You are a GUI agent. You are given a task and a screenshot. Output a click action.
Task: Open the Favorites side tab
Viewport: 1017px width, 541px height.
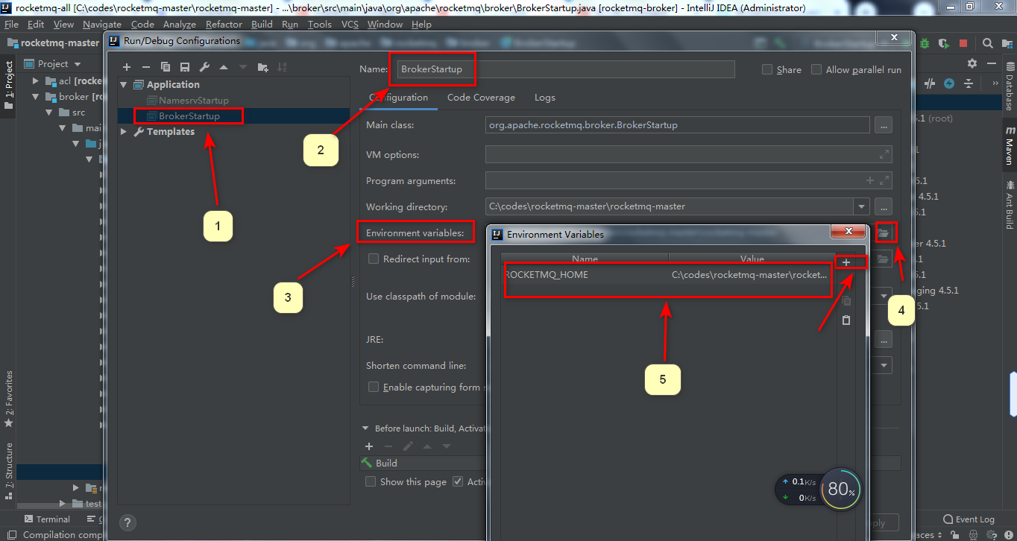[x=9, y=399]
